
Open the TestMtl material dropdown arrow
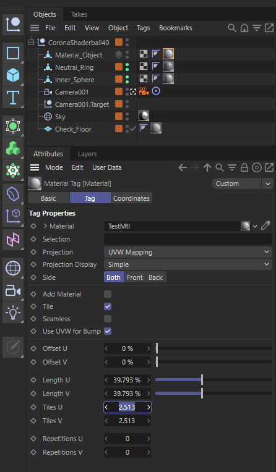coord(255,226)
